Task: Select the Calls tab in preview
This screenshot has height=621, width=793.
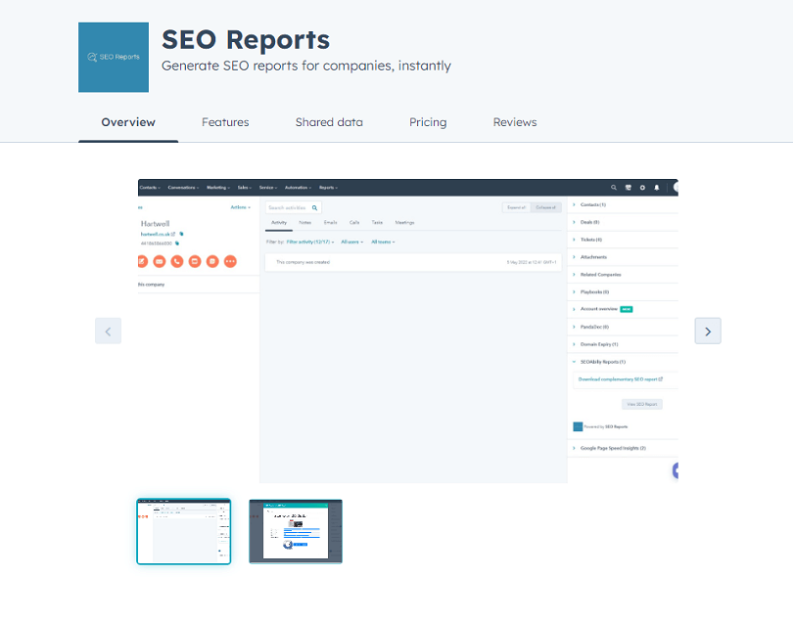Action: tap(354, 223)
